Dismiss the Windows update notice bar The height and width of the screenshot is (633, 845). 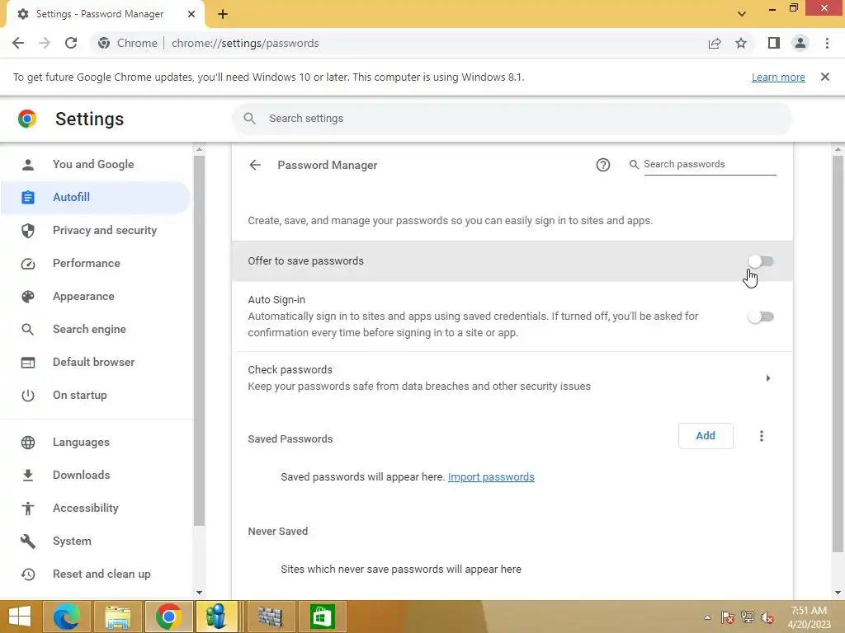point(824,77)
